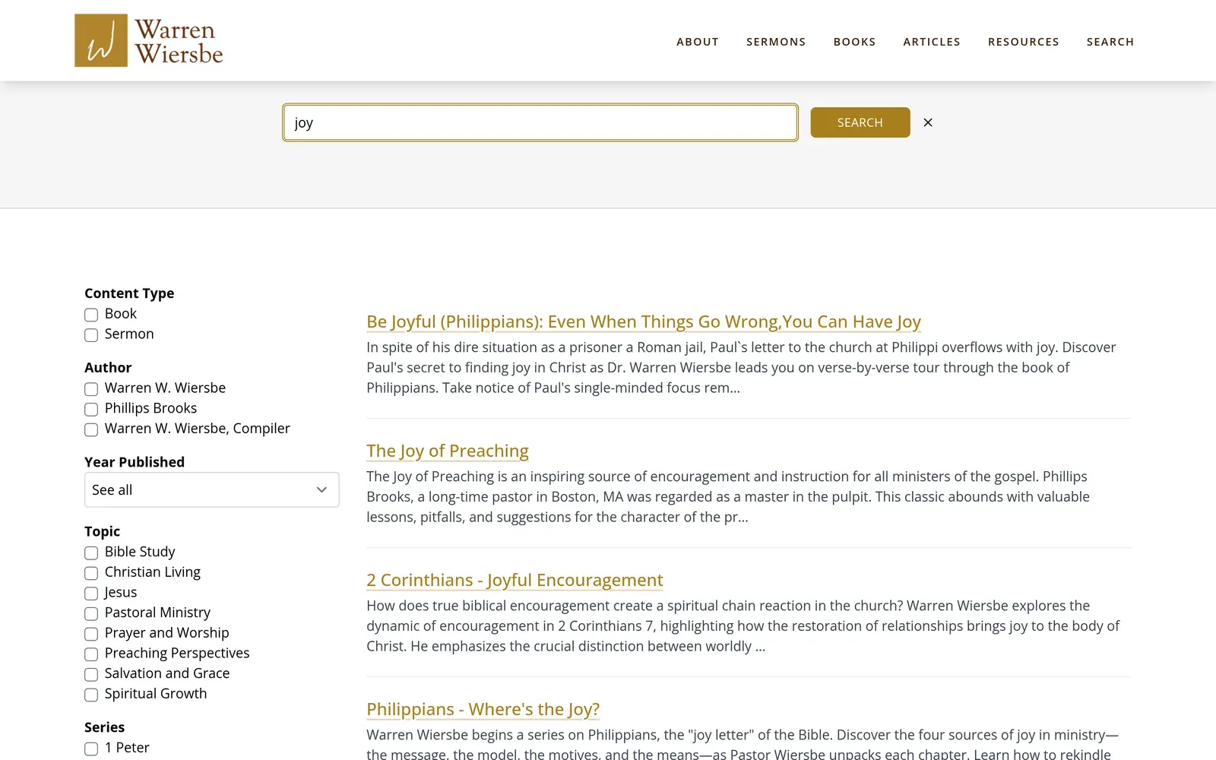Open the 'Be Joyful (Philippians)' result link

click(643, 321)
